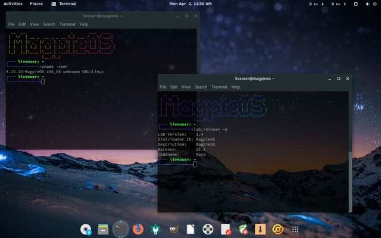Open Edit menu in the background terminal window
This screenshot has height=238, width=381.
22,24
